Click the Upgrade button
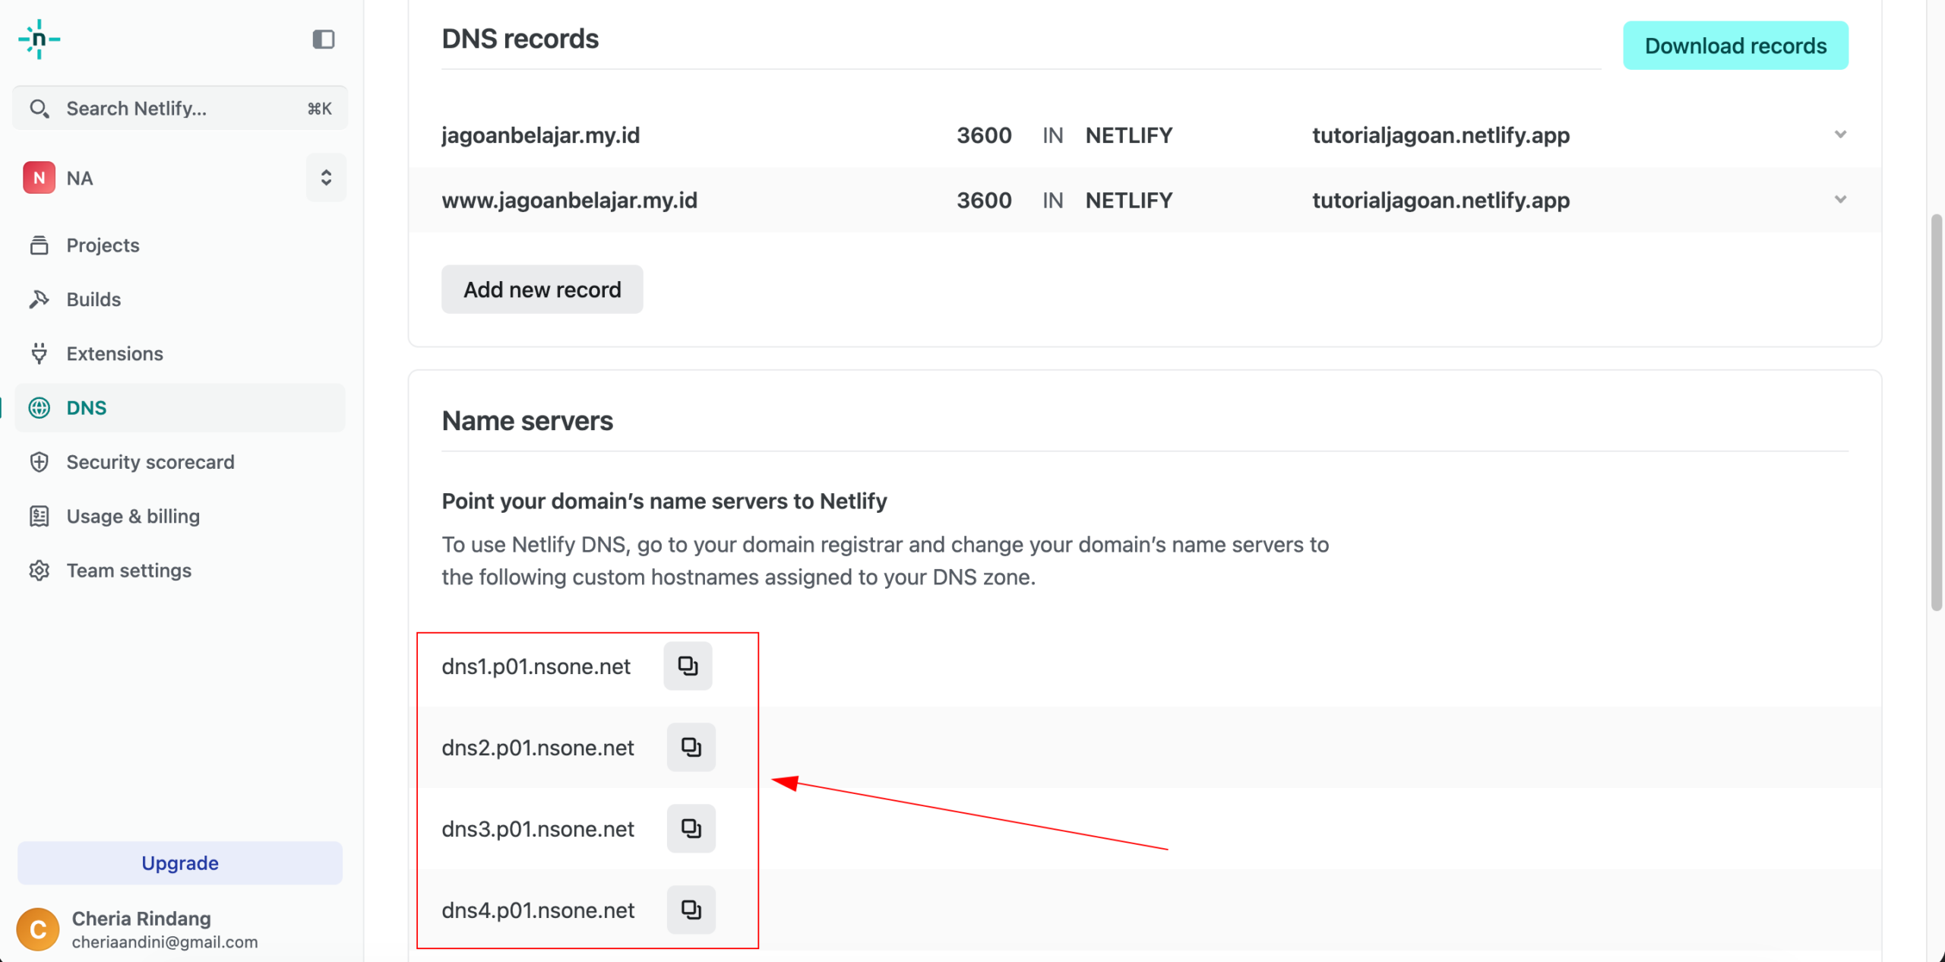 tap(180, 863)
